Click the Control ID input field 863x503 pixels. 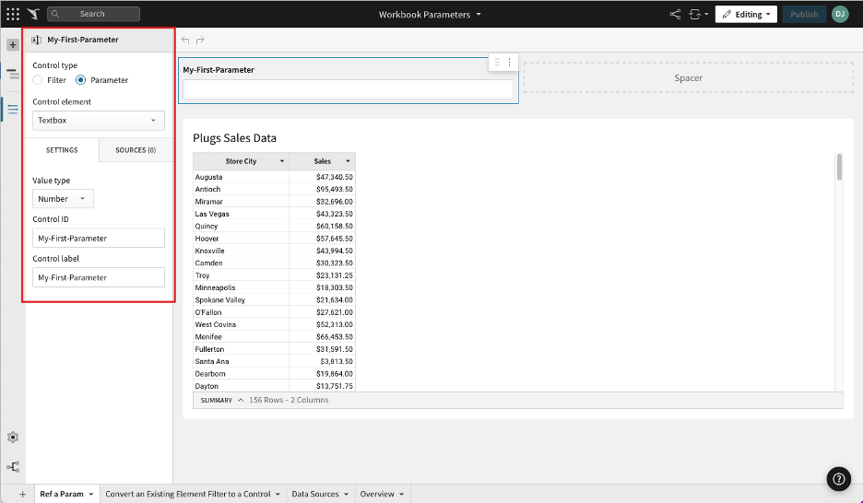pos(99,239)
